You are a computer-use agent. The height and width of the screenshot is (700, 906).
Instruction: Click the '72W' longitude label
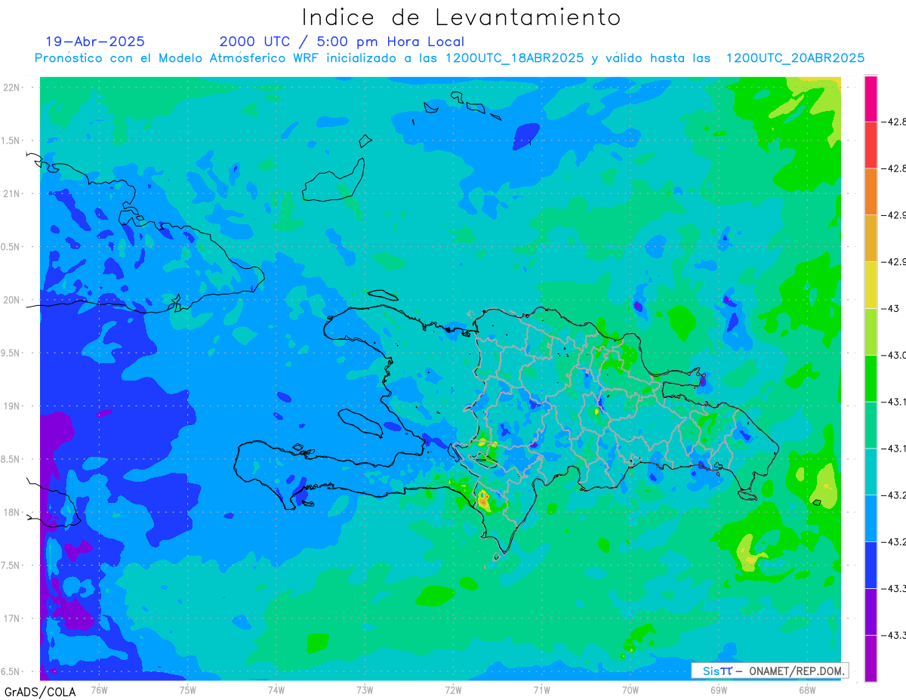[x=453, y=690]
